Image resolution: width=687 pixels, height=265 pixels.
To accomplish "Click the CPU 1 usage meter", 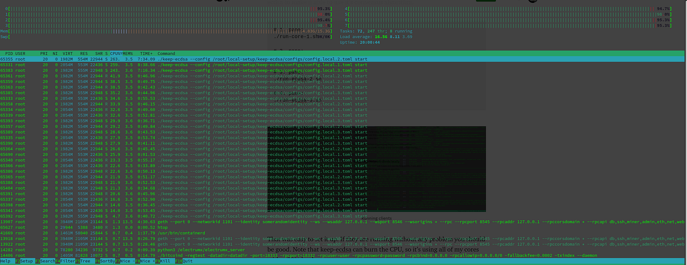I will click(x=169, y=14).
